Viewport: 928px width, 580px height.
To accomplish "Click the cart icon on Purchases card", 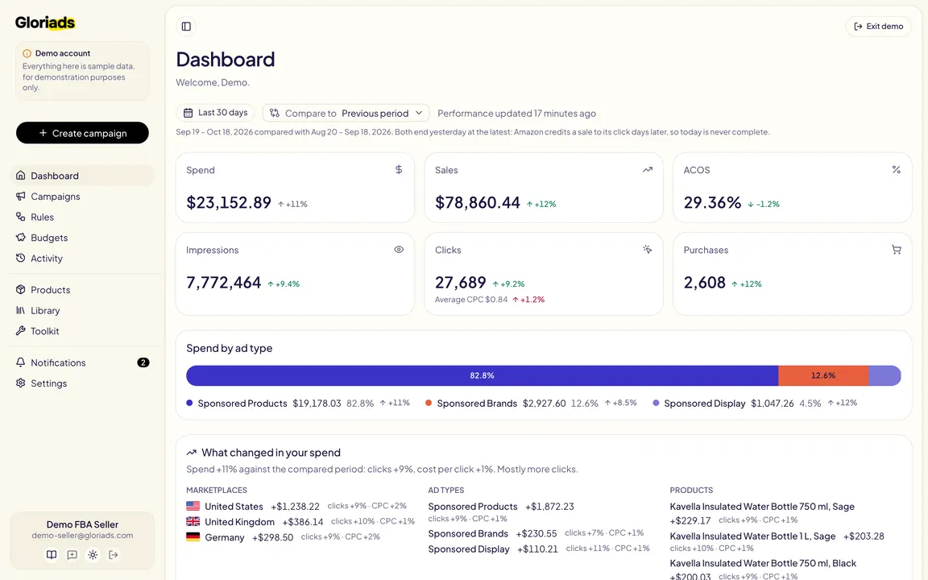I will tap(896, 250).
